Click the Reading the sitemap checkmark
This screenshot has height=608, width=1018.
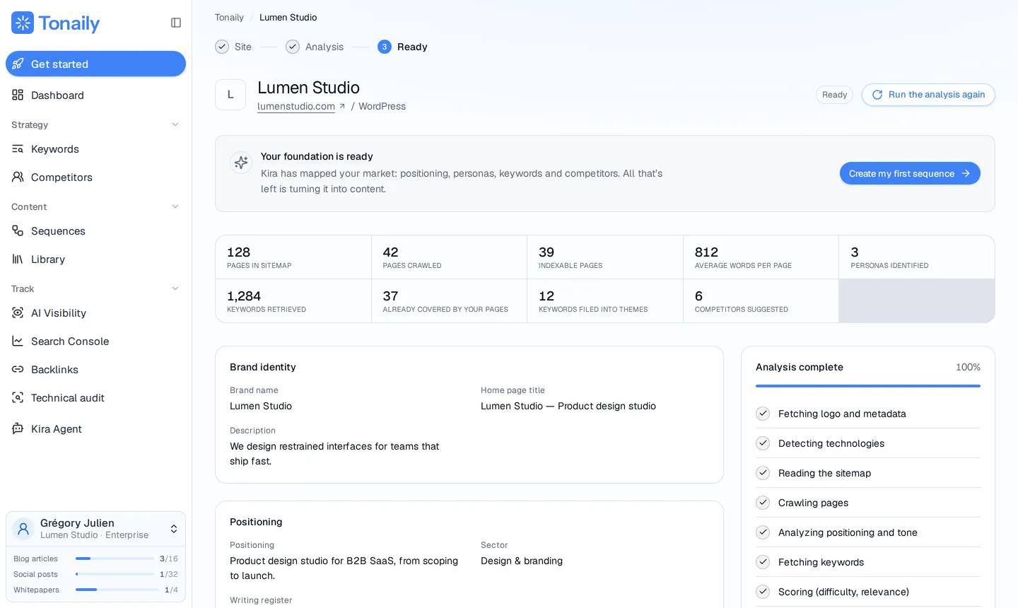pyautogui.click(x=763, y=473)
